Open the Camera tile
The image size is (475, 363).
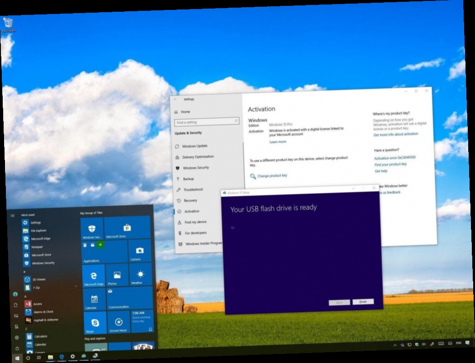[139, 251]
